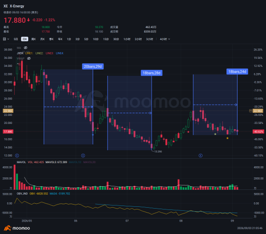This screenshot has width=266, height=234.
Task: Switch to 季K quarterly chart
Action: (x=51, y=39)
